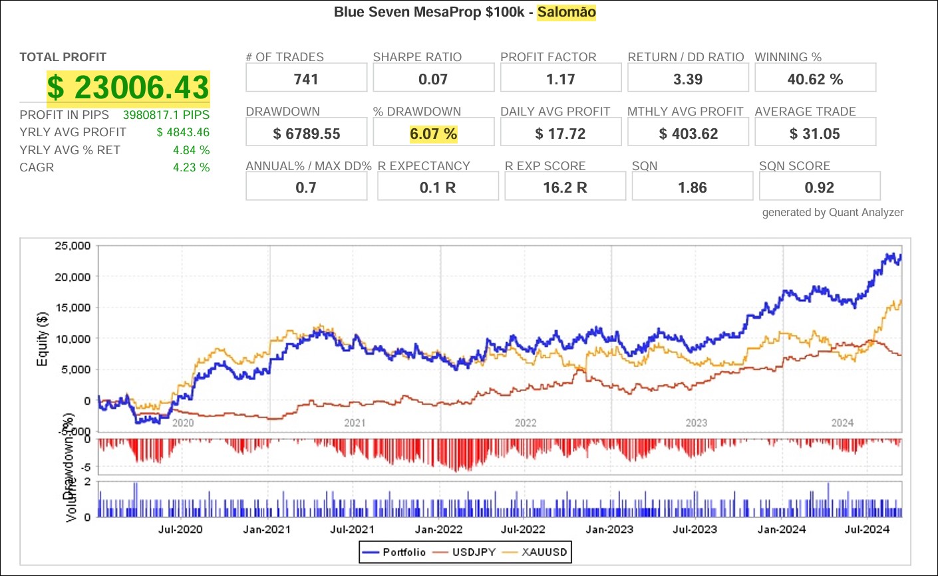Viewport: 938px width, 576px height.
Task: Select the SQN value 1.86
Action: point(693,187)
